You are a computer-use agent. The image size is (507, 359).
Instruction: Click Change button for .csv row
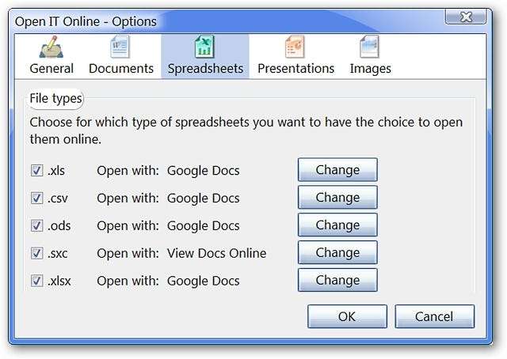pyautogui.click(x=337, y=198)
